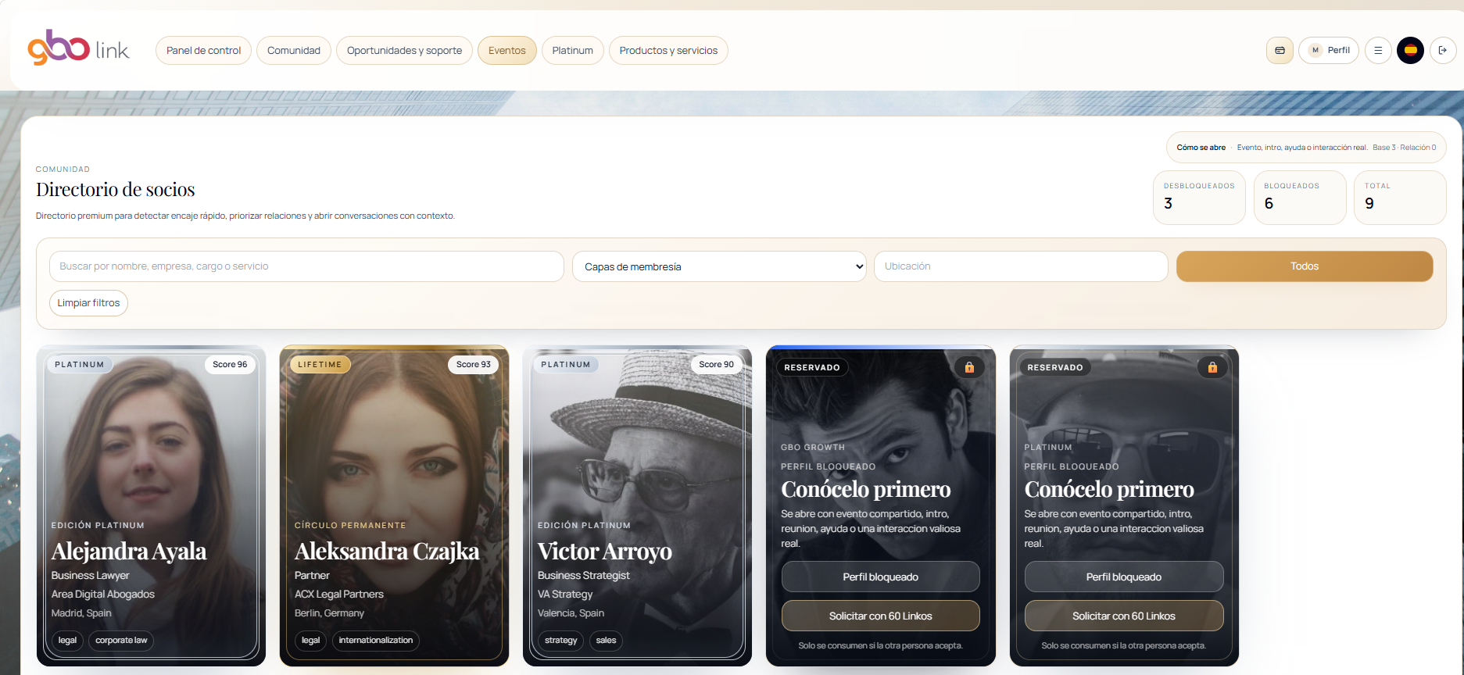This screenshot has height=675, width=1464.
Task: Select the Eventos tab
Action: (x=507, y=50)
